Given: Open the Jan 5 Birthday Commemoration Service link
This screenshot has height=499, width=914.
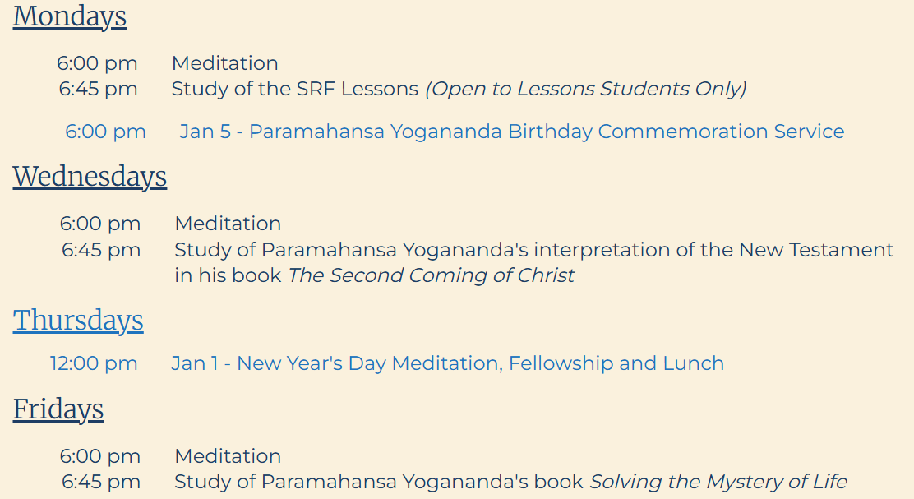Looking at the screenshot, I should (x=511, y=132).
